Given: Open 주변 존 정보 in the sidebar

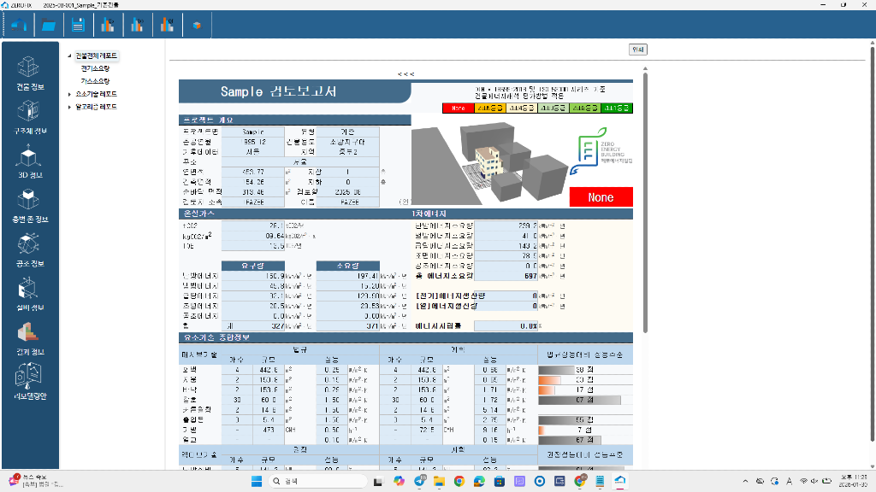Looking at the screenshot, I should tap(30, 206).
